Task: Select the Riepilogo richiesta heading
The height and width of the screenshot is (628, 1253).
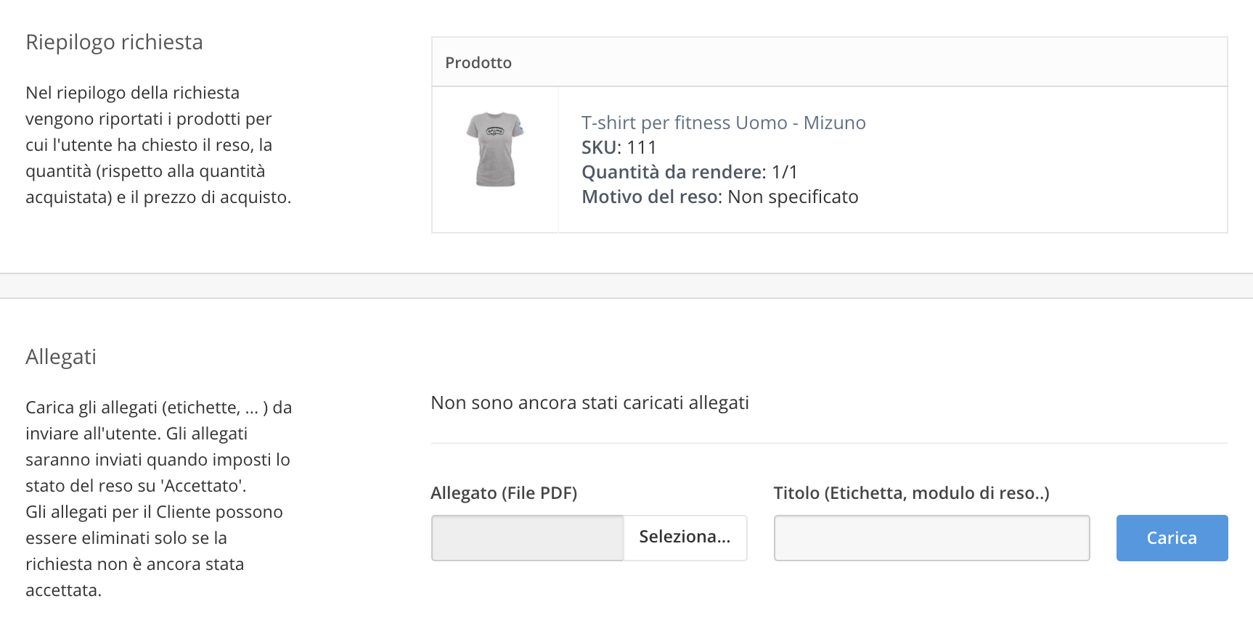Action: (114, 42)
